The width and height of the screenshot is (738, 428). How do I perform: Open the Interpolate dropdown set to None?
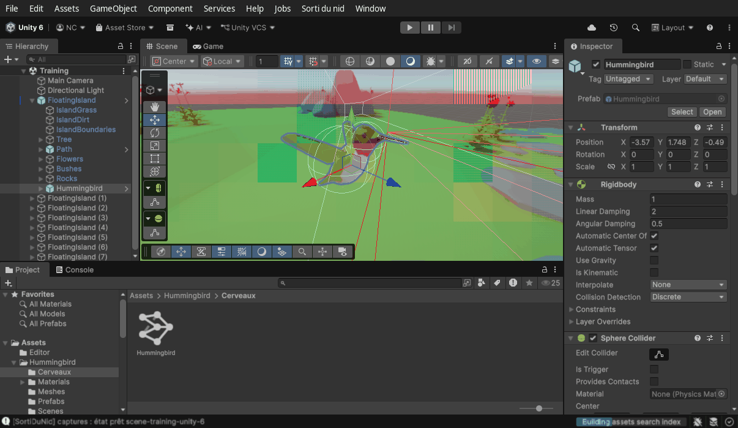coord(688,285)
